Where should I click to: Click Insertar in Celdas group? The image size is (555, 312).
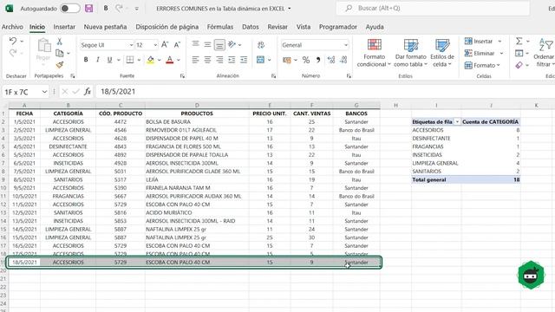(479, 42)
